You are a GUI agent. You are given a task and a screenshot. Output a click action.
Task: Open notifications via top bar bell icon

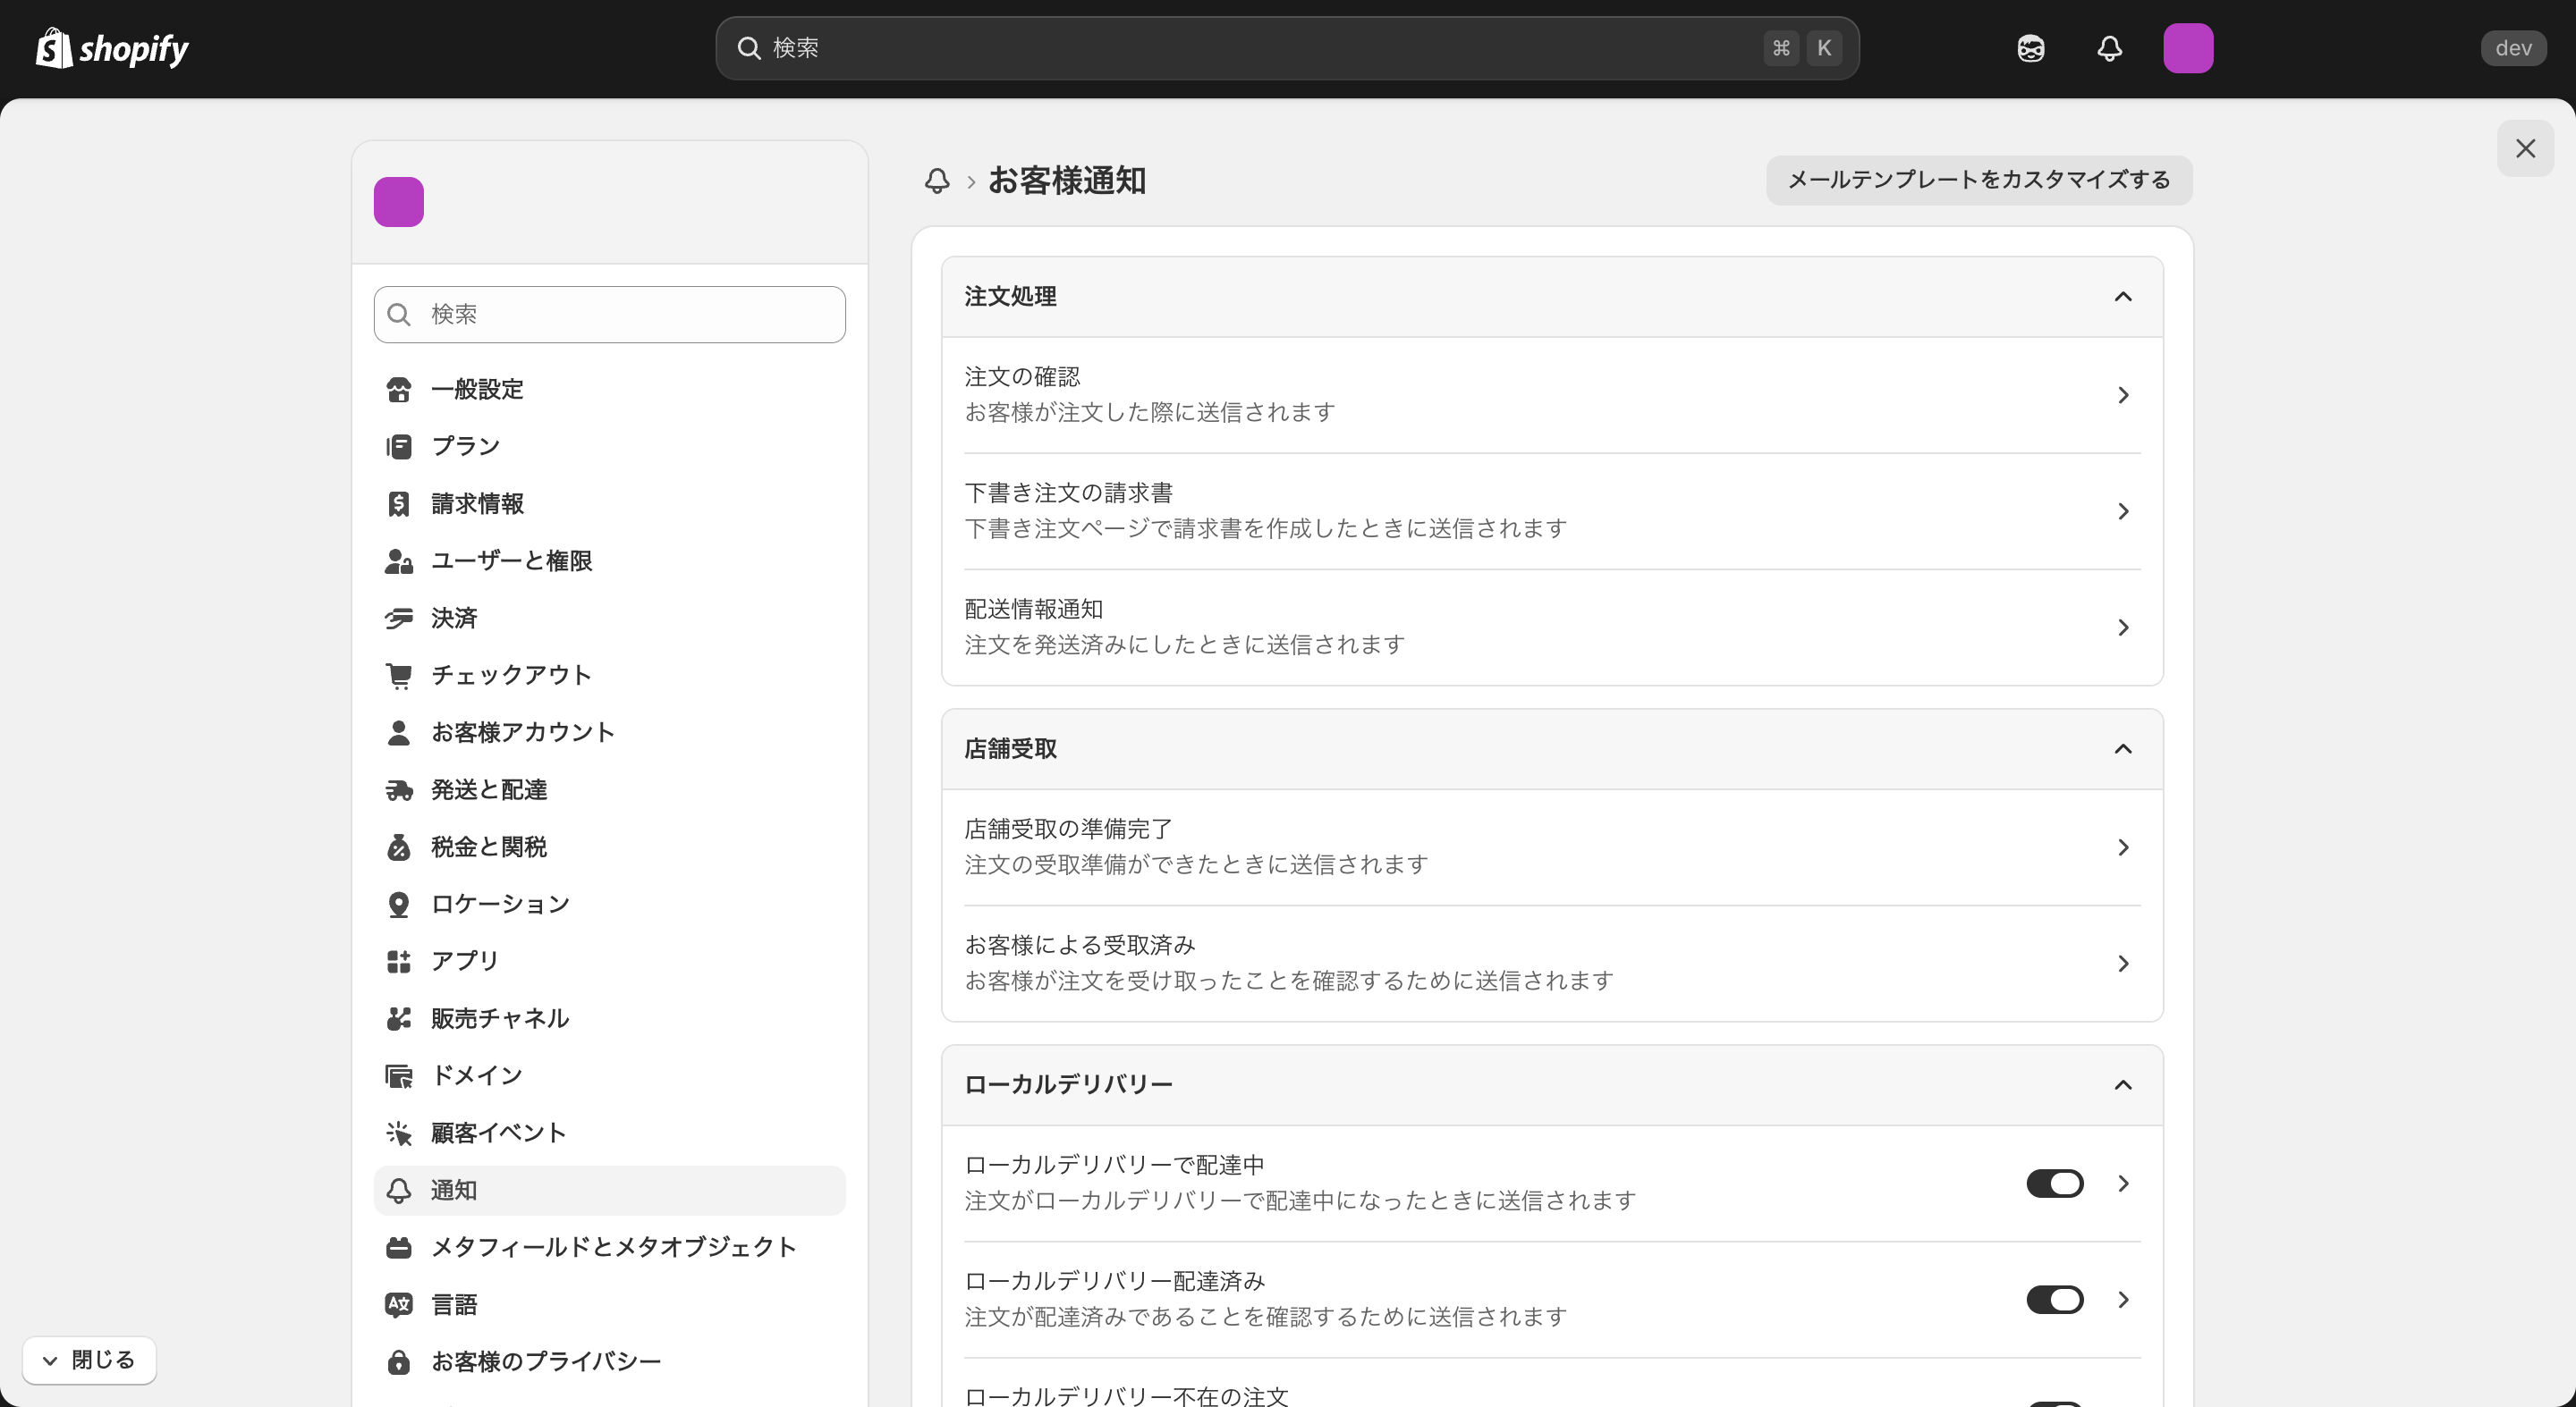tap(2109, 47)
